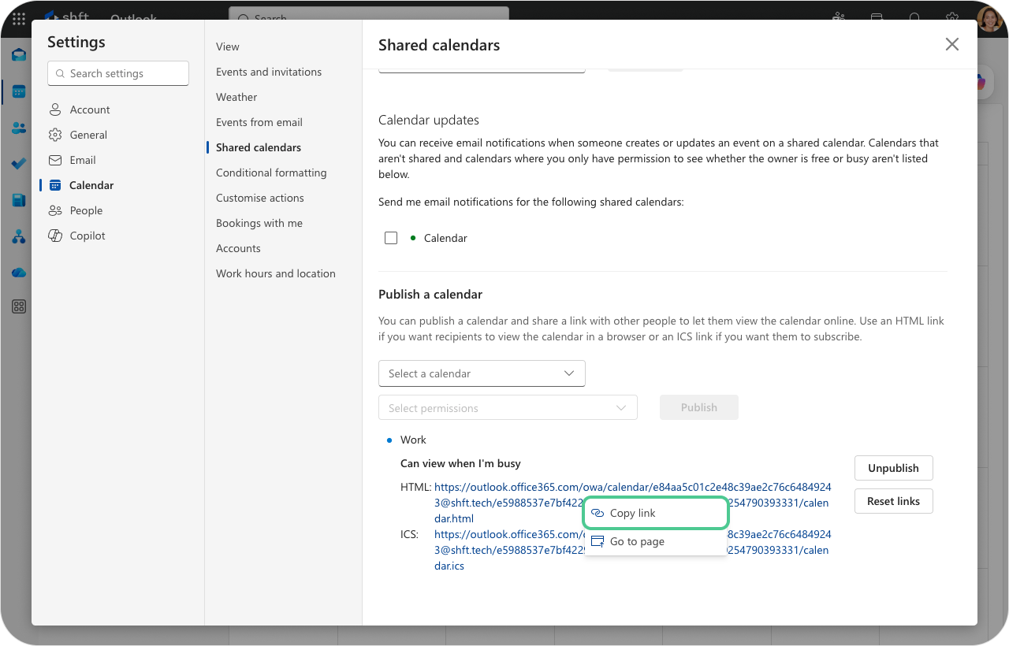Screen dimensions: 1009x646
Task: Open Work hours and location settings
Action: click(x=276, y=273)
